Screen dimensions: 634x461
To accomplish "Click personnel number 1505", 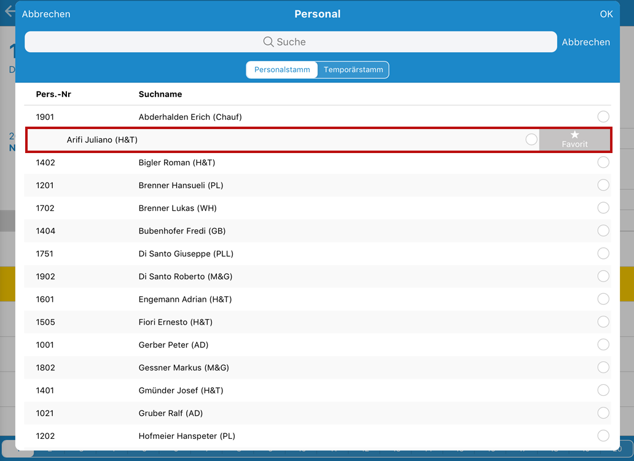I will pos(45,322).
